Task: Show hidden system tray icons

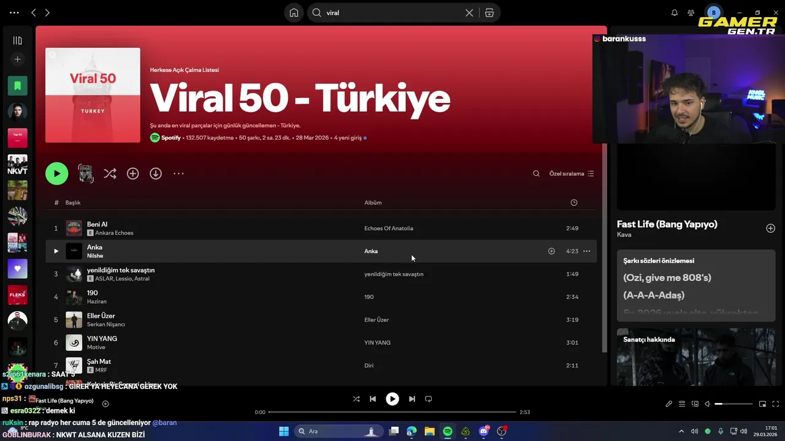Action: click(x=681, y=431)
